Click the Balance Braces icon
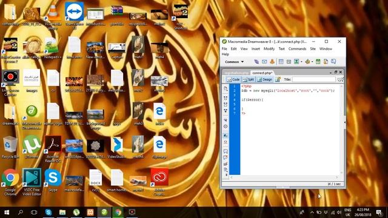The image size is (388, 218). click(x=226, y=127)
